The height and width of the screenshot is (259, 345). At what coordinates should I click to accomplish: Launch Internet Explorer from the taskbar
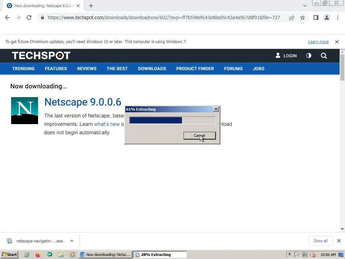[x=27, y=255]
